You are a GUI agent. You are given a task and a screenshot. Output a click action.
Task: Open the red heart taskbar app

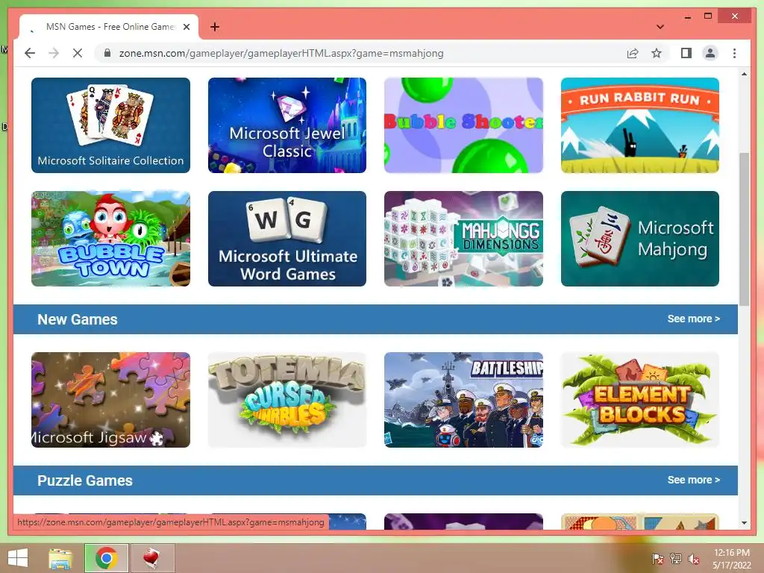[x=151, y=558]
